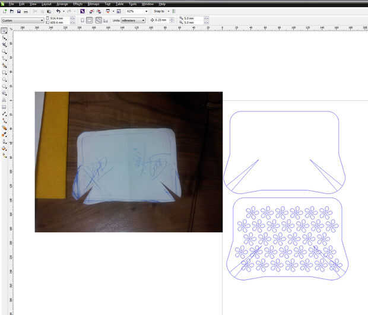The height and width of the screenshot is (315, 368).
Task: Open Search Content from the toolbar
Action: coord(83,11)
